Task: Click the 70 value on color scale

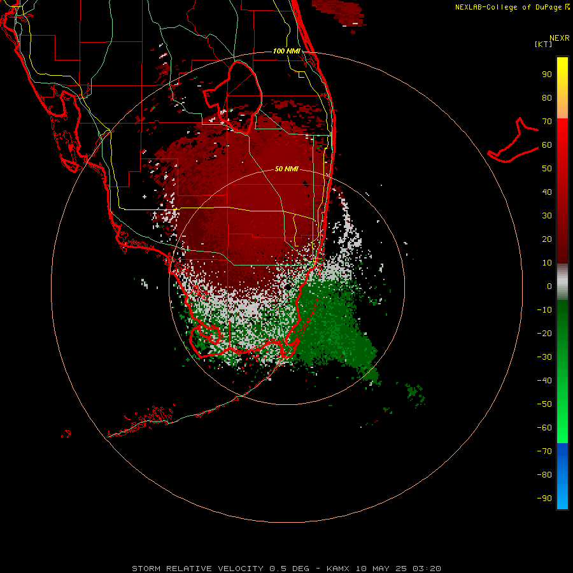Action: point(547,122)
